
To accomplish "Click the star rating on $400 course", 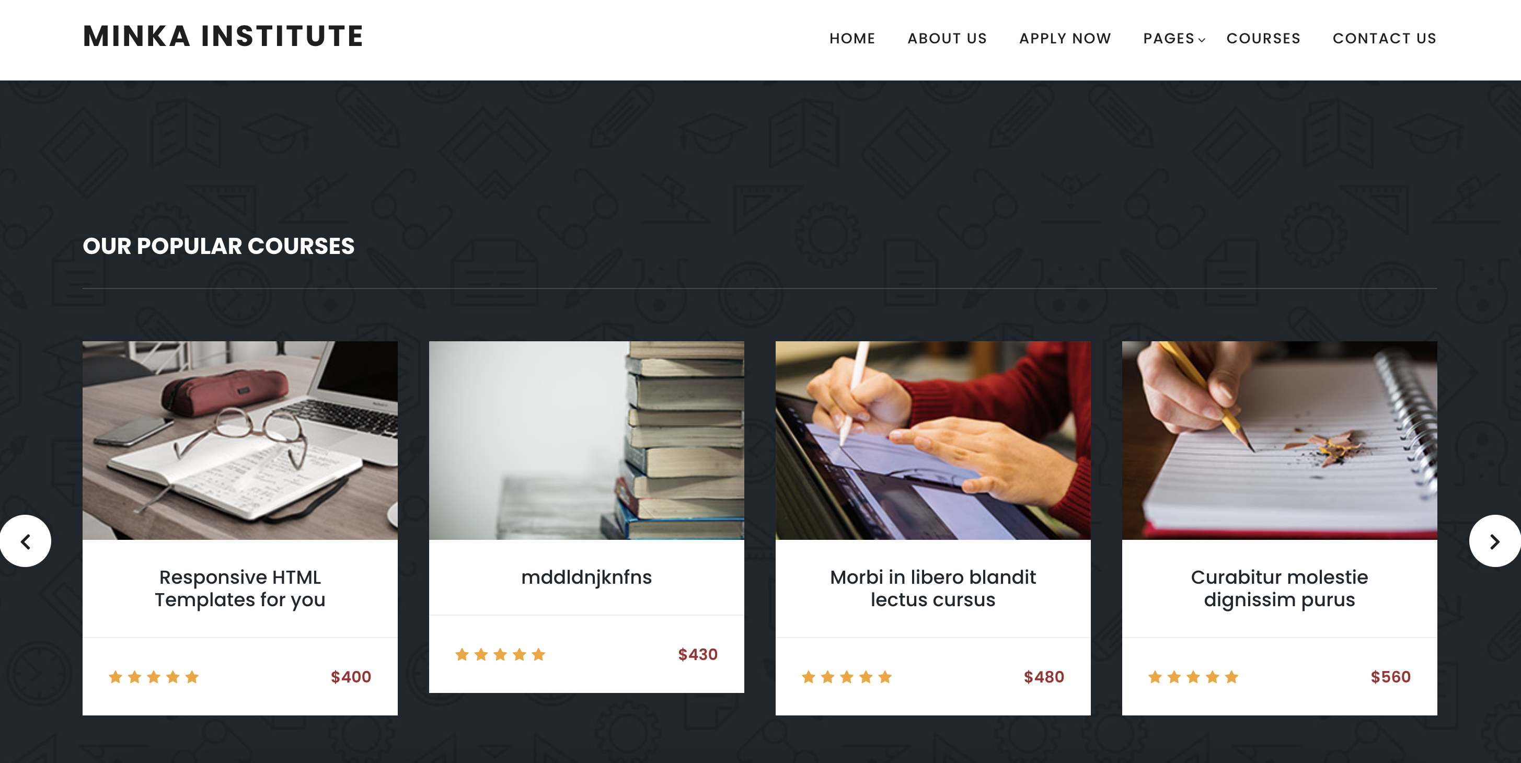I will (154, 677).
